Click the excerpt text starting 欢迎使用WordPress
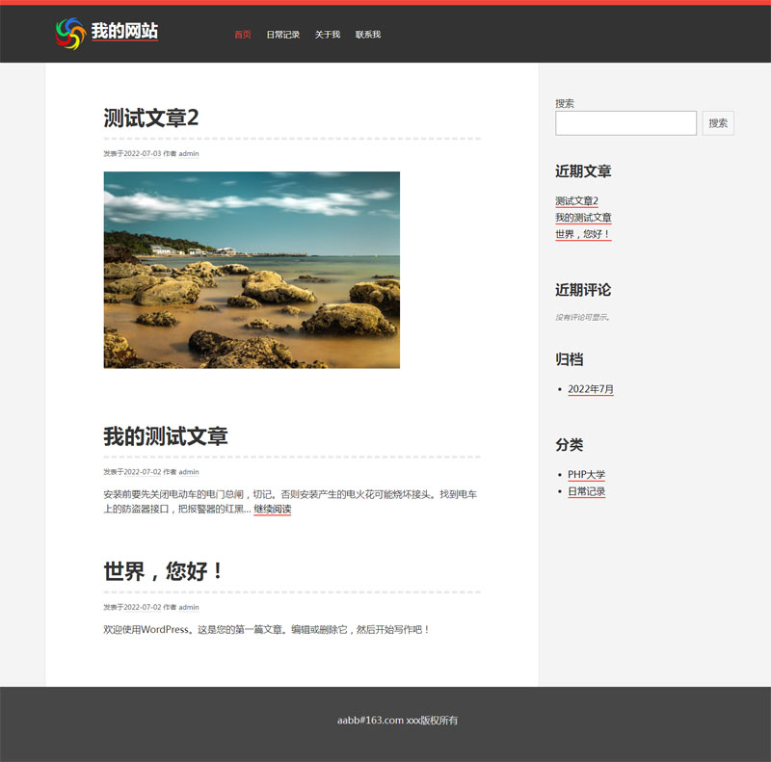The height and width of the screenshot is (762, 771). tap(266, 630)
